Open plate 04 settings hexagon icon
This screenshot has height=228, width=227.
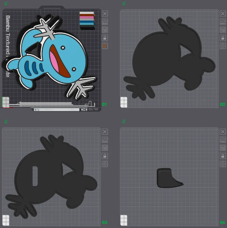[x=223, y=164]
